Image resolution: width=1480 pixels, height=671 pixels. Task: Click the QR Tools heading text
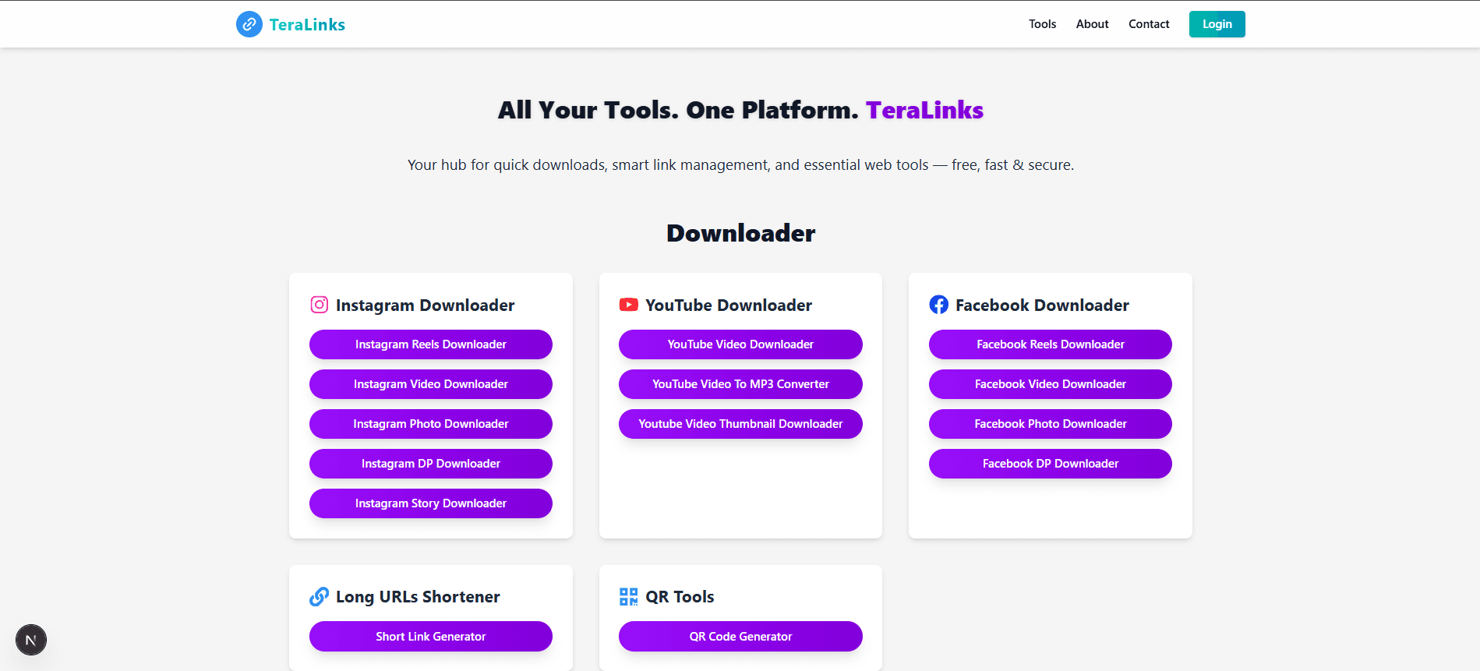coord(680,597)
